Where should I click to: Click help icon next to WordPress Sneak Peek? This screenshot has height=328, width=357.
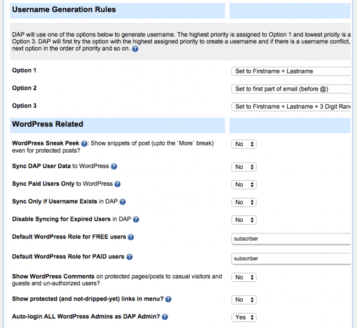pos(85,143)
